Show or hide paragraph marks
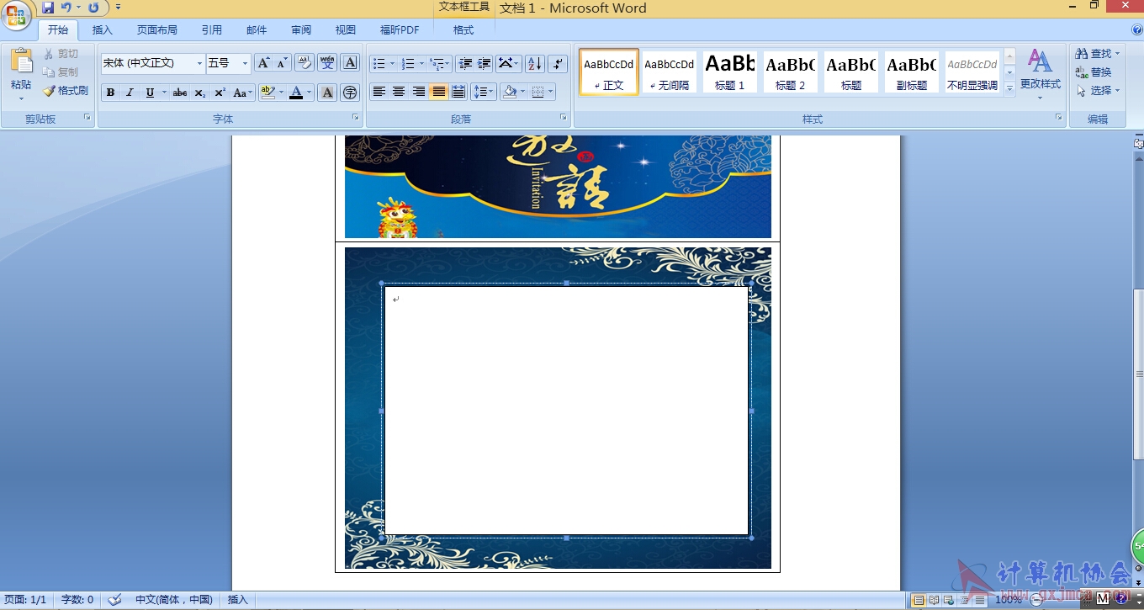This screenshot has width=1144, height=610. (558, 64)
